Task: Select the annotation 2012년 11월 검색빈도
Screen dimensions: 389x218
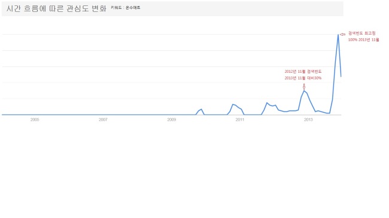Action: [x=303, y=72]
